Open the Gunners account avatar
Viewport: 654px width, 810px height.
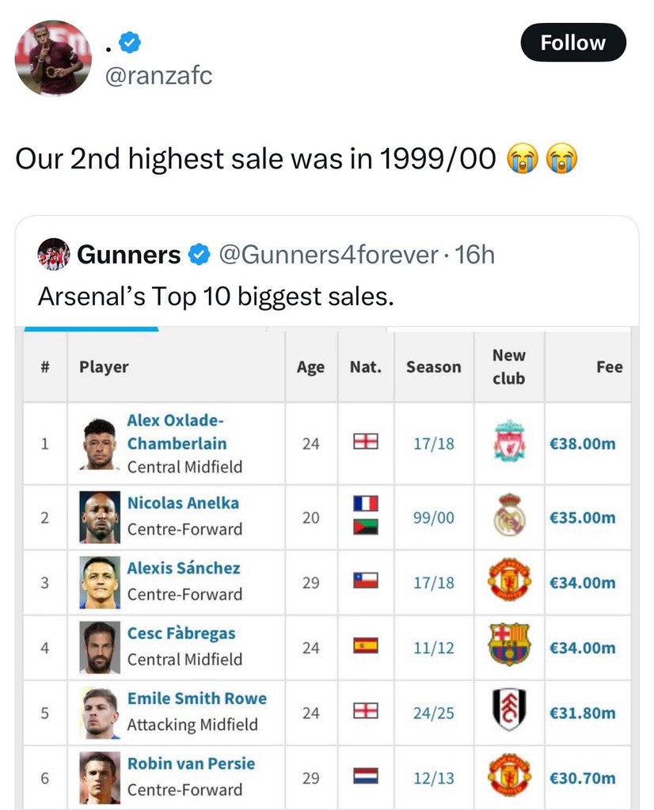[x=53, y=254]
